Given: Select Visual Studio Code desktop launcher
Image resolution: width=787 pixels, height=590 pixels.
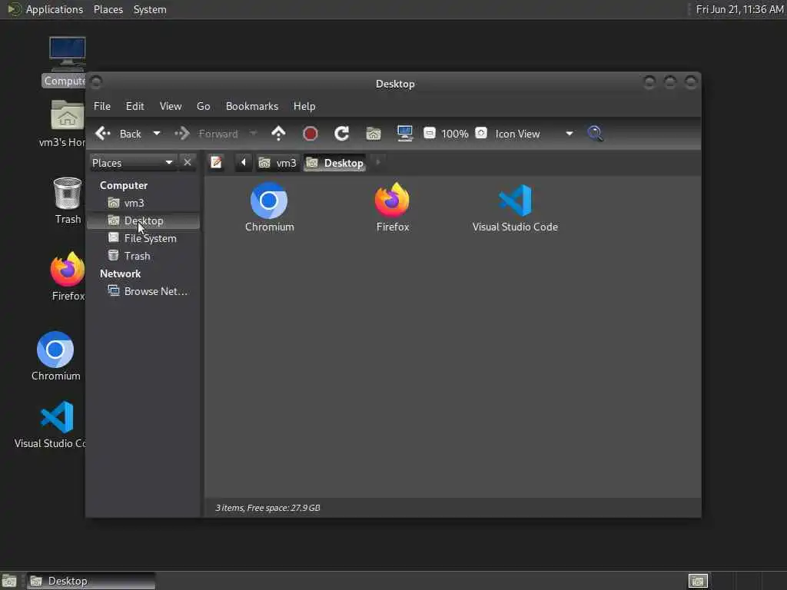Looking at the screenshot, I should coord(53,424).
